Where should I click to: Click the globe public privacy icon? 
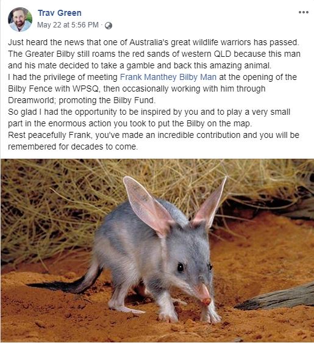[109, 26]
